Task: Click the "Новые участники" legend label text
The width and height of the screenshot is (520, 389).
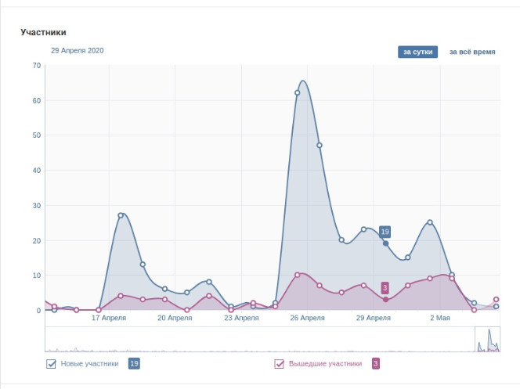Action: [x=90, y=363]
